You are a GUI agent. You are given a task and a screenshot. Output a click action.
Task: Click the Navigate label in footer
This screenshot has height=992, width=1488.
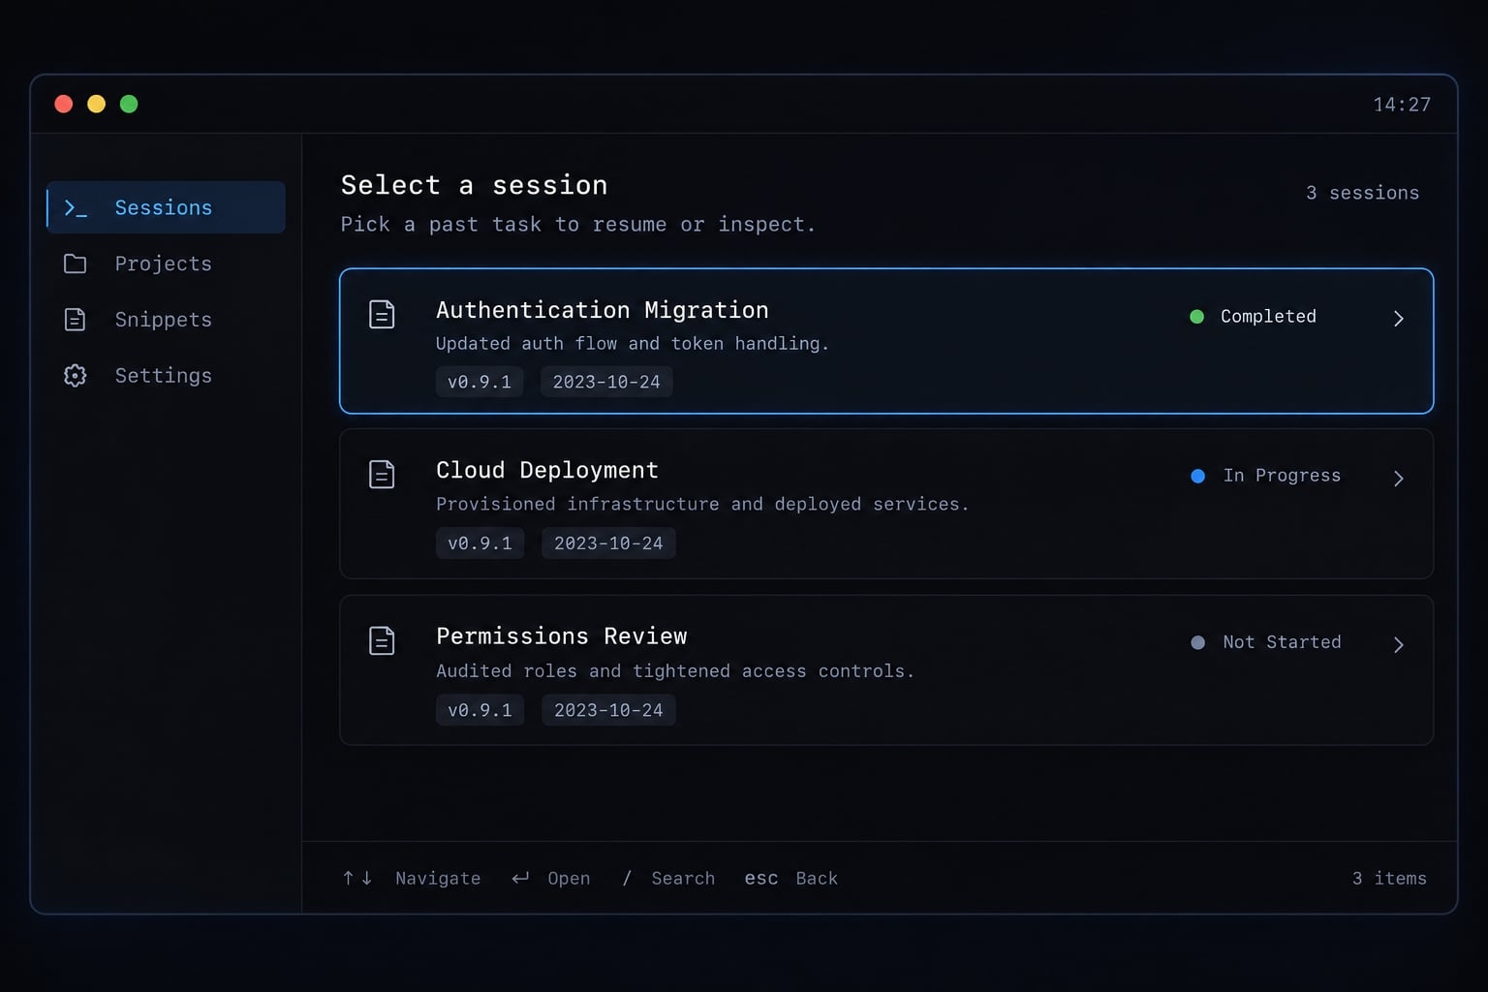coord(438,878)
